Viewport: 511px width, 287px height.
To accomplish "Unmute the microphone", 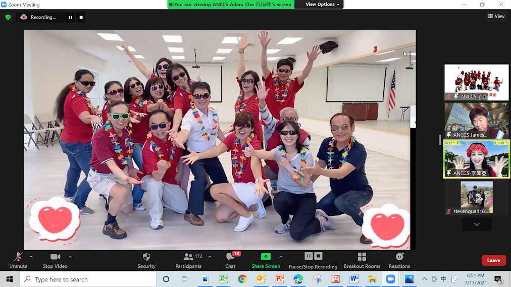I will point(18,260).
